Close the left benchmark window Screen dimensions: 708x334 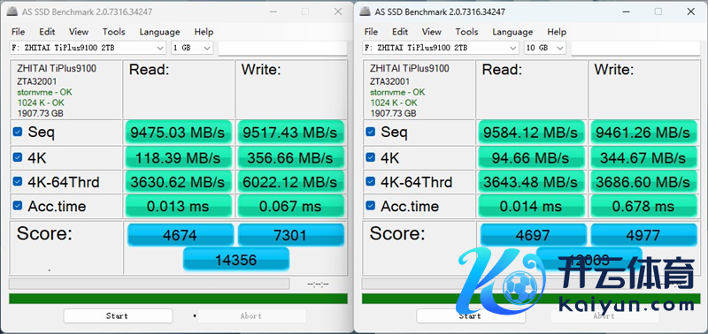(x=338, y=11)
